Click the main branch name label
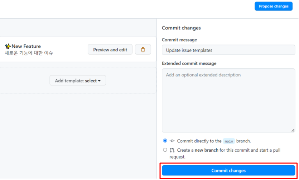 pos(228,141)
